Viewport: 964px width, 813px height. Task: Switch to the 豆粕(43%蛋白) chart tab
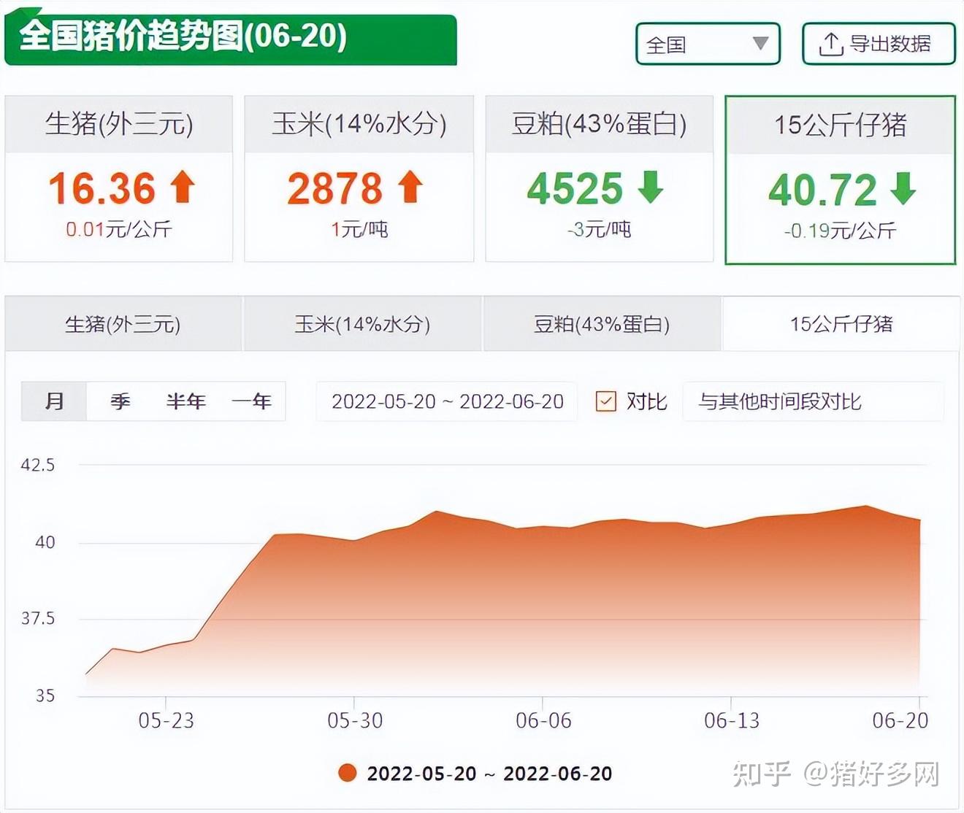coord(602,324)
